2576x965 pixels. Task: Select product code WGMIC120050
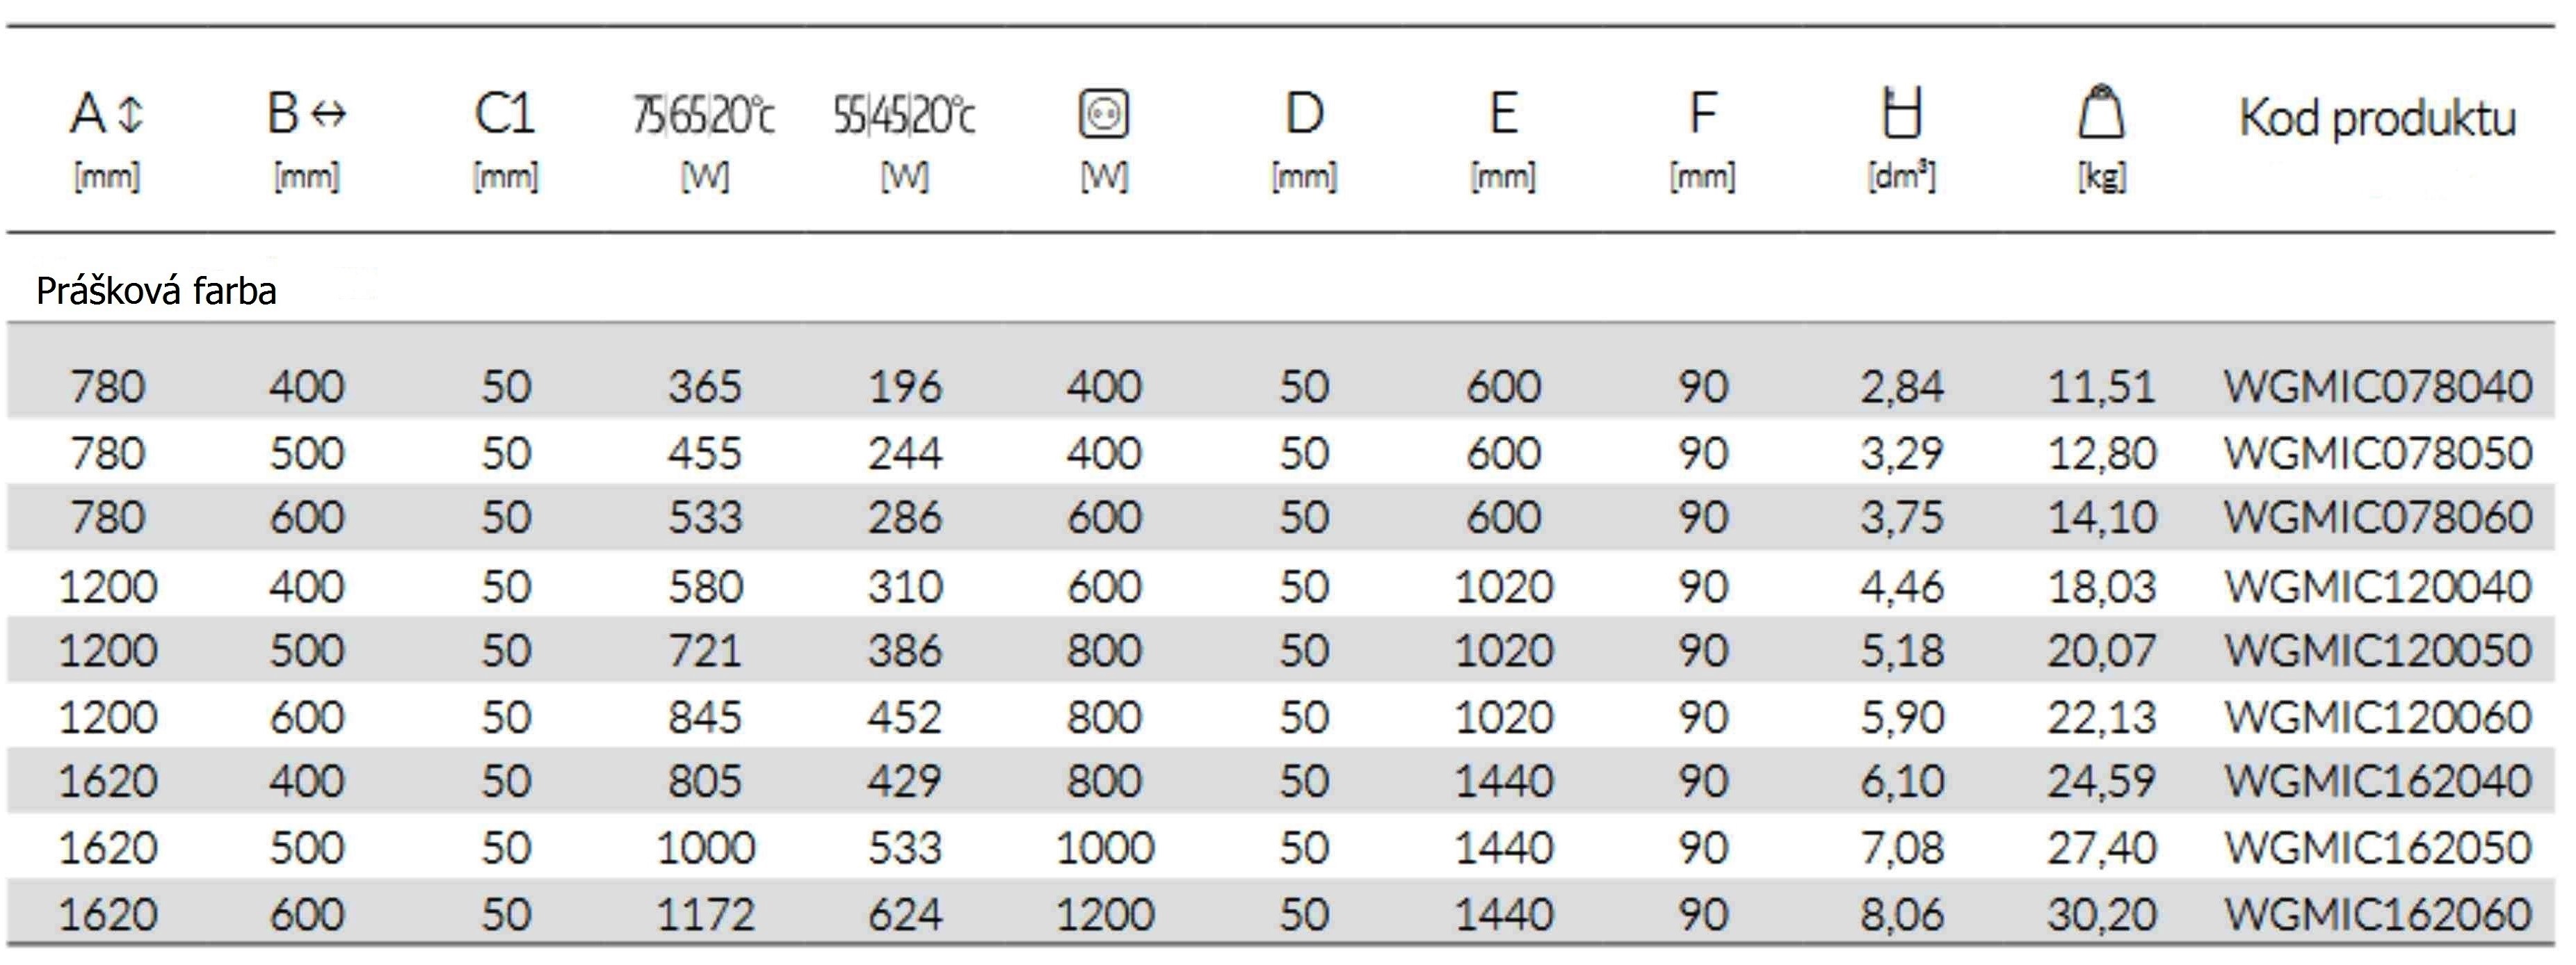2378,650
